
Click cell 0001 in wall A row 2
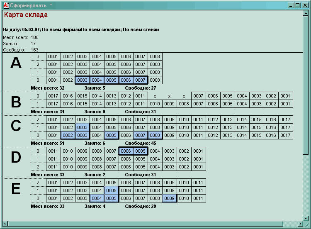click(53, 64)
